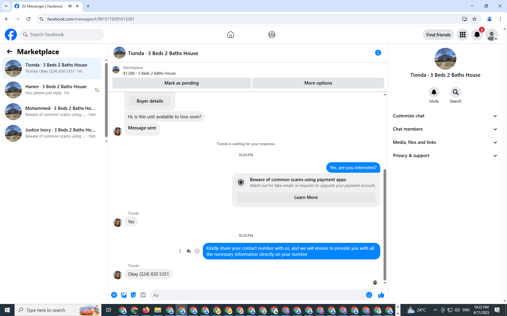507x316 pixels.
Task: Click the Windows taskbar search box
Action: tap(58, 310)
